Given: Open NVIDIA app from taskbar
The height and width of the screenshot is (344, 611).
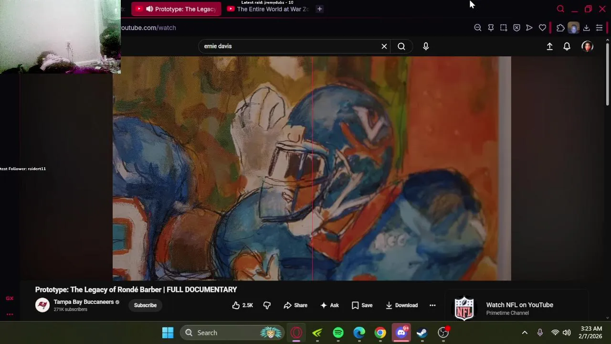Looking at the screenshot, I should (x=317, y=333).
